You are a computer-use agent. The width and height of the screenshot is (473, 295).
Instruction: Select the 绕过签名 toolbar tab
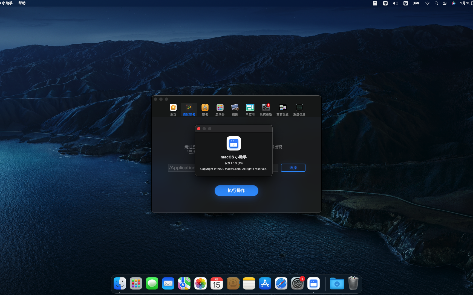tap(189, 110)
